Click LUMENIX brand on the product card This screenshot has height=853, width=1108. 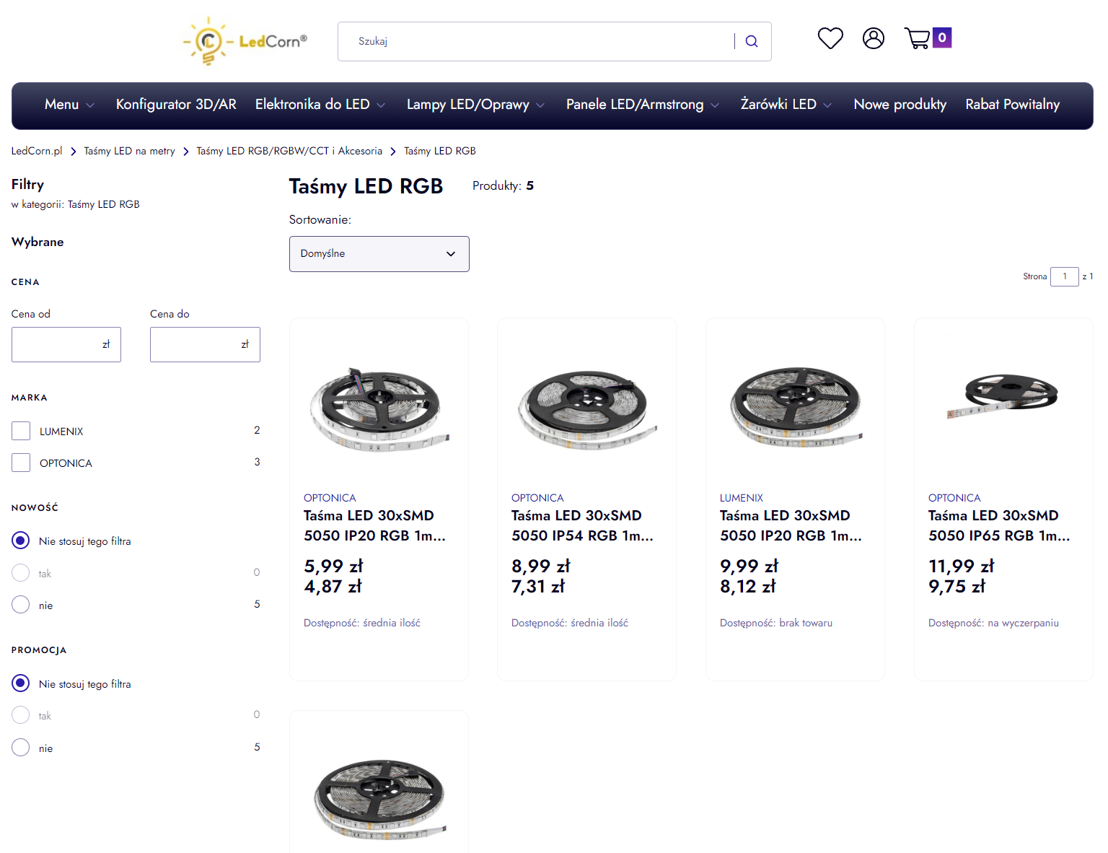click(742, 498)
